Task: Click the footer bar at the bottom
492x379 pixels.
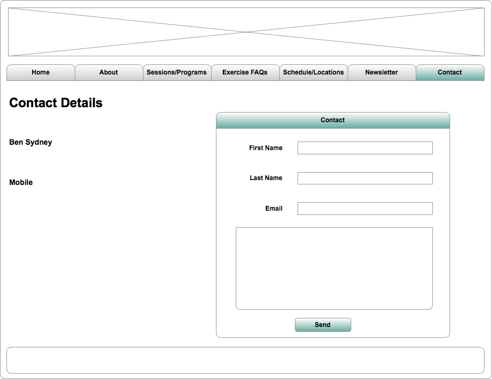Action: pyautogui.click(x=246, y=360)
